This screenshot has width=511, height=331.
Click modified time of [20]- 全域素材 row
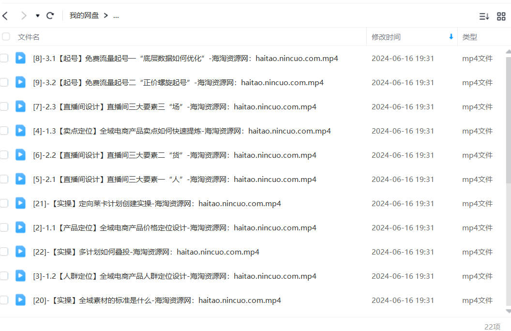pos(403,300)
